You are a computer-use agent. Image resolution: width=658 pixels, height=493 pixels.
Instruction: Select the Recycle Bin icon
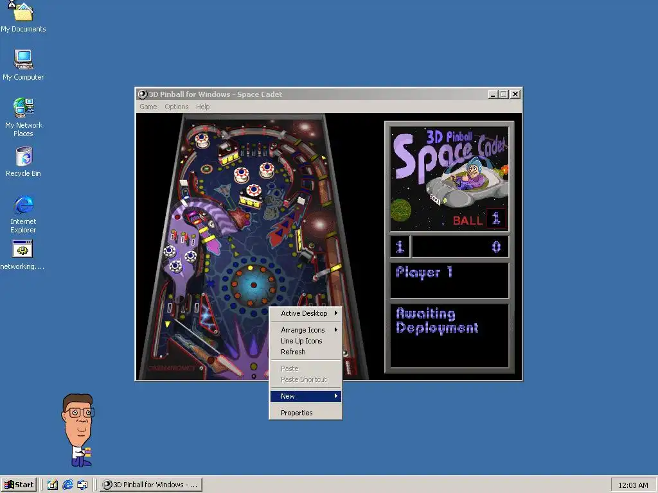coord(24,161)
